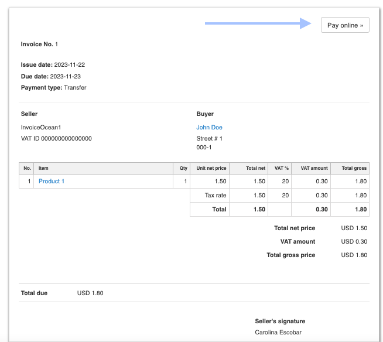Screen dimensions: 383x342
Task: Click the Unit net price column header
Action: [211, 169]
